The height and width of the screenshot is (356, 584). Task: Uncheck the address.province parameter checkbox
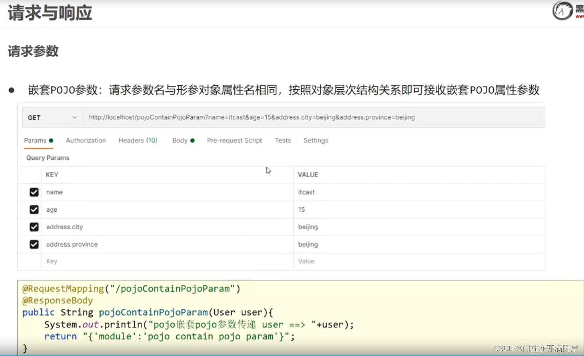tap(34, 244)
